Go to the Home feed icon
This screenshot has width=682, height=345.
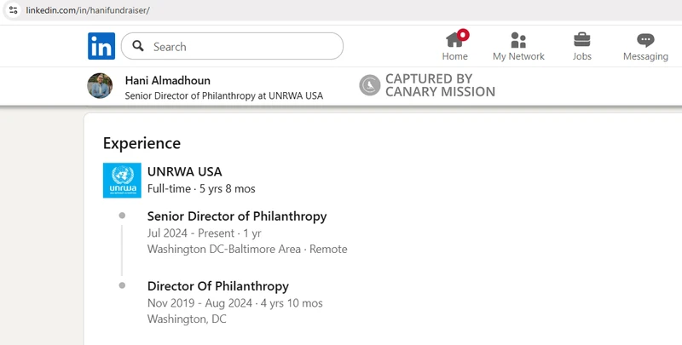point(454,40)
